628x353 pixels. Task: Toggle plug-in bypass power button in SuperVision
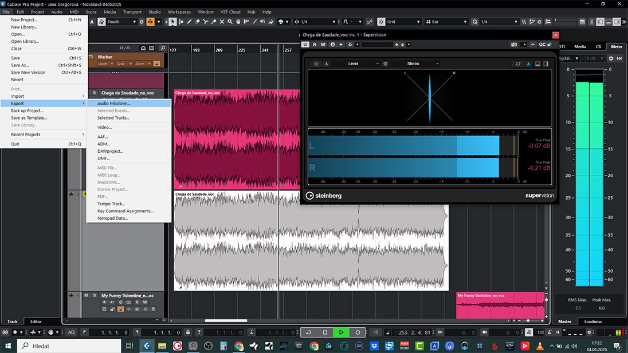point(305,45)
